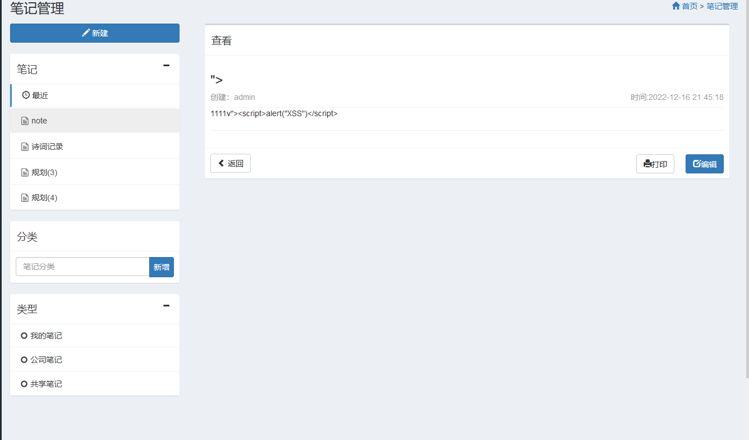Screen dimensions: 749x440
Task: Click the 查看 panel heading
Action: tap(221, 41)
